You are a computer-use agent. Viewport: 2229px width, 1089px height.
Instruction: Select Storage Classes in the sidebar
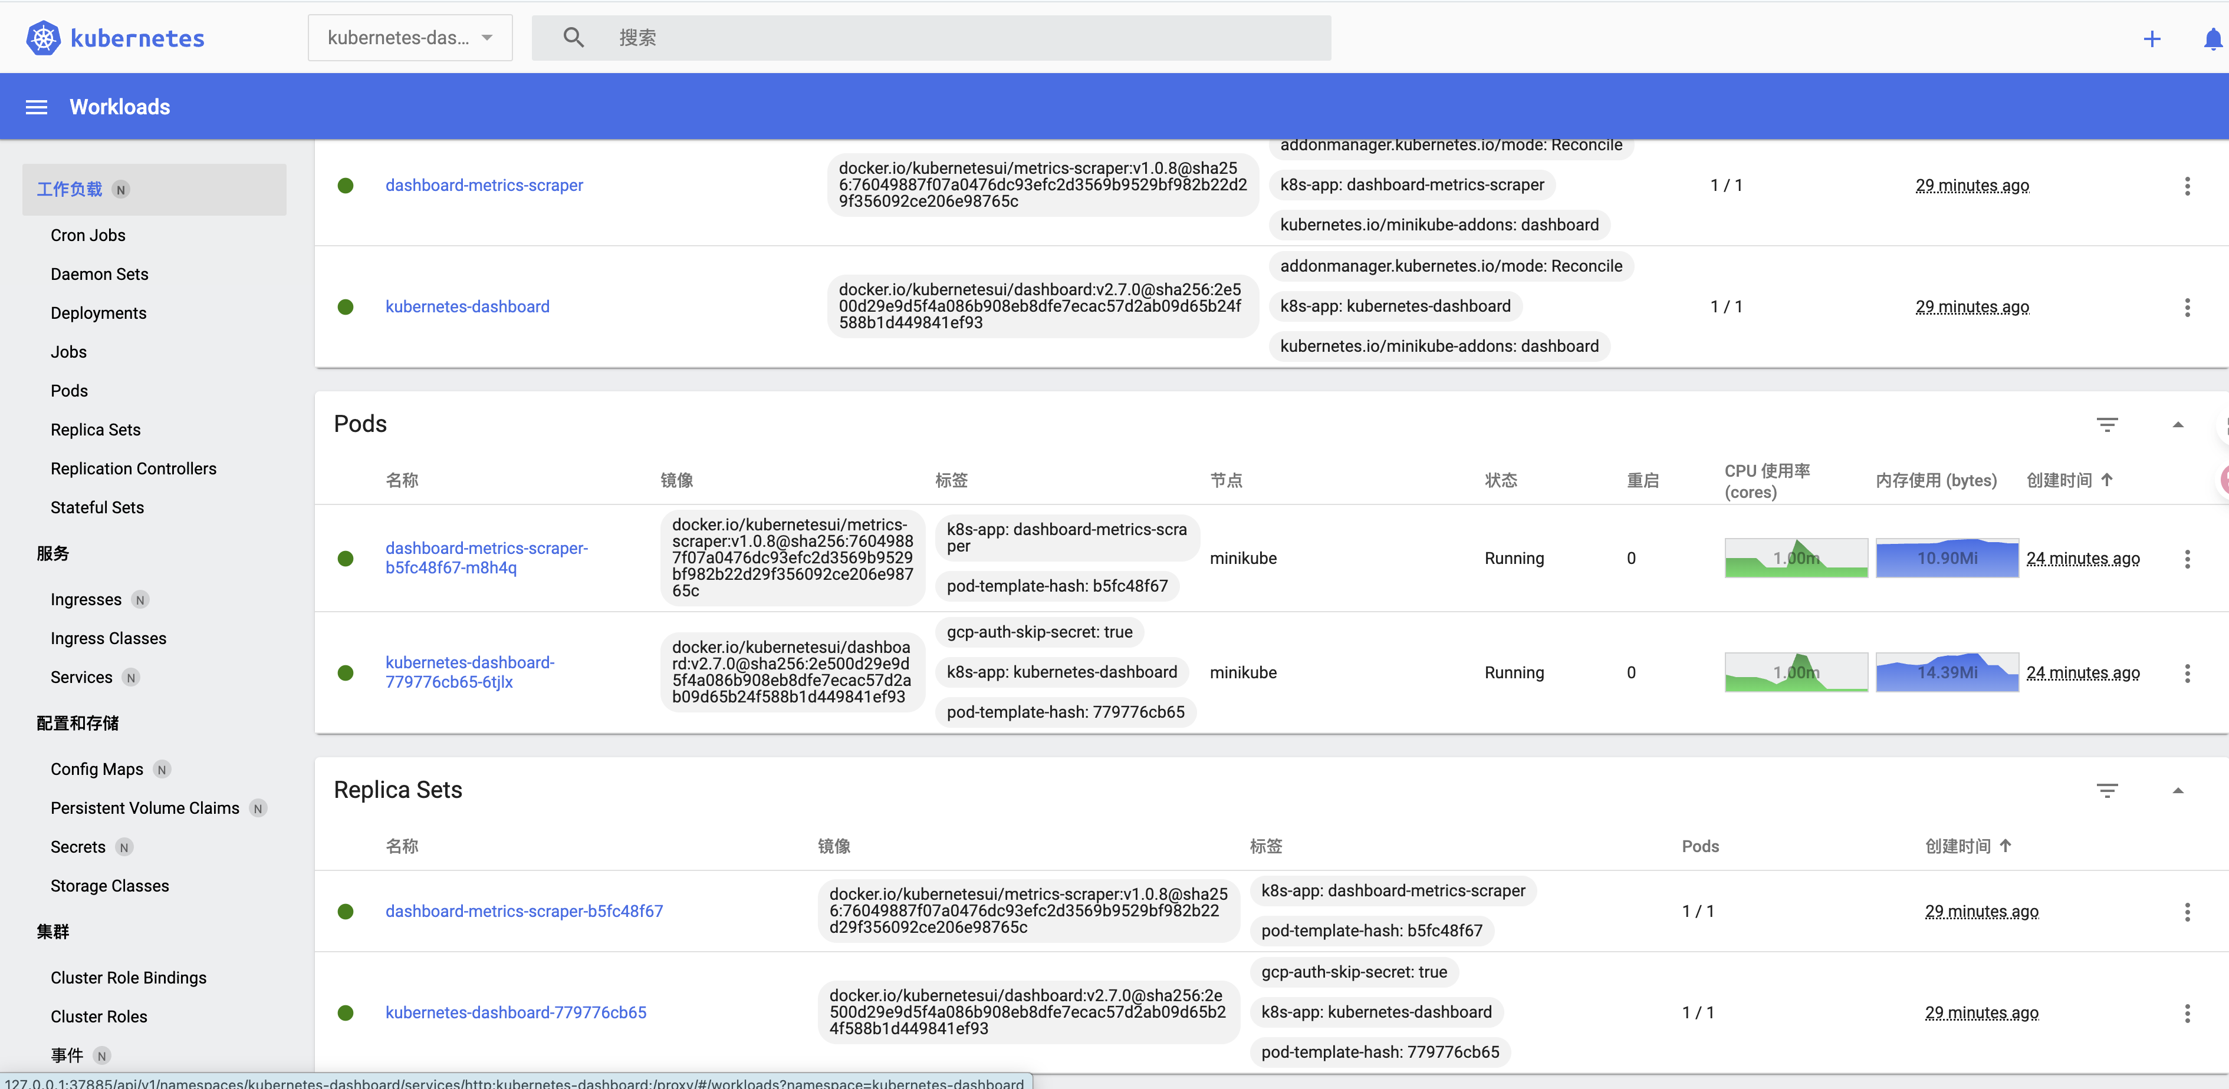pos(109,886)
